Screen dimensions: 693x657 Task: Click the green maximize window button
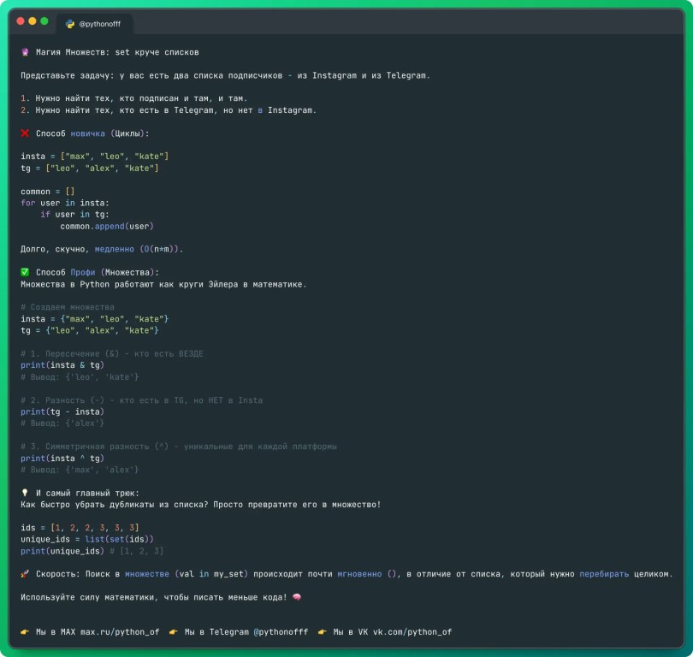pyautogui.click(x=44, y=21)
